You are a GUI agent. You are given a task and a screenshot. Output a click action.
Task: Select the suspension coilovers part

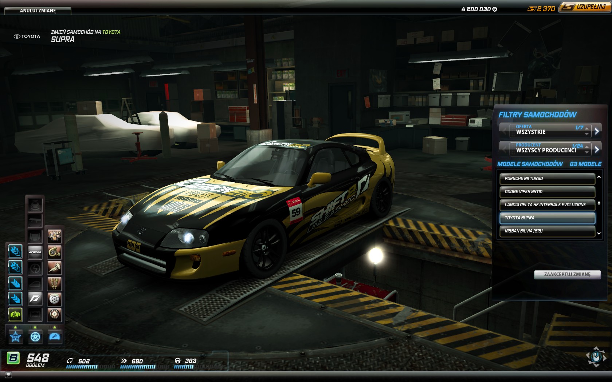click(54, 283)
